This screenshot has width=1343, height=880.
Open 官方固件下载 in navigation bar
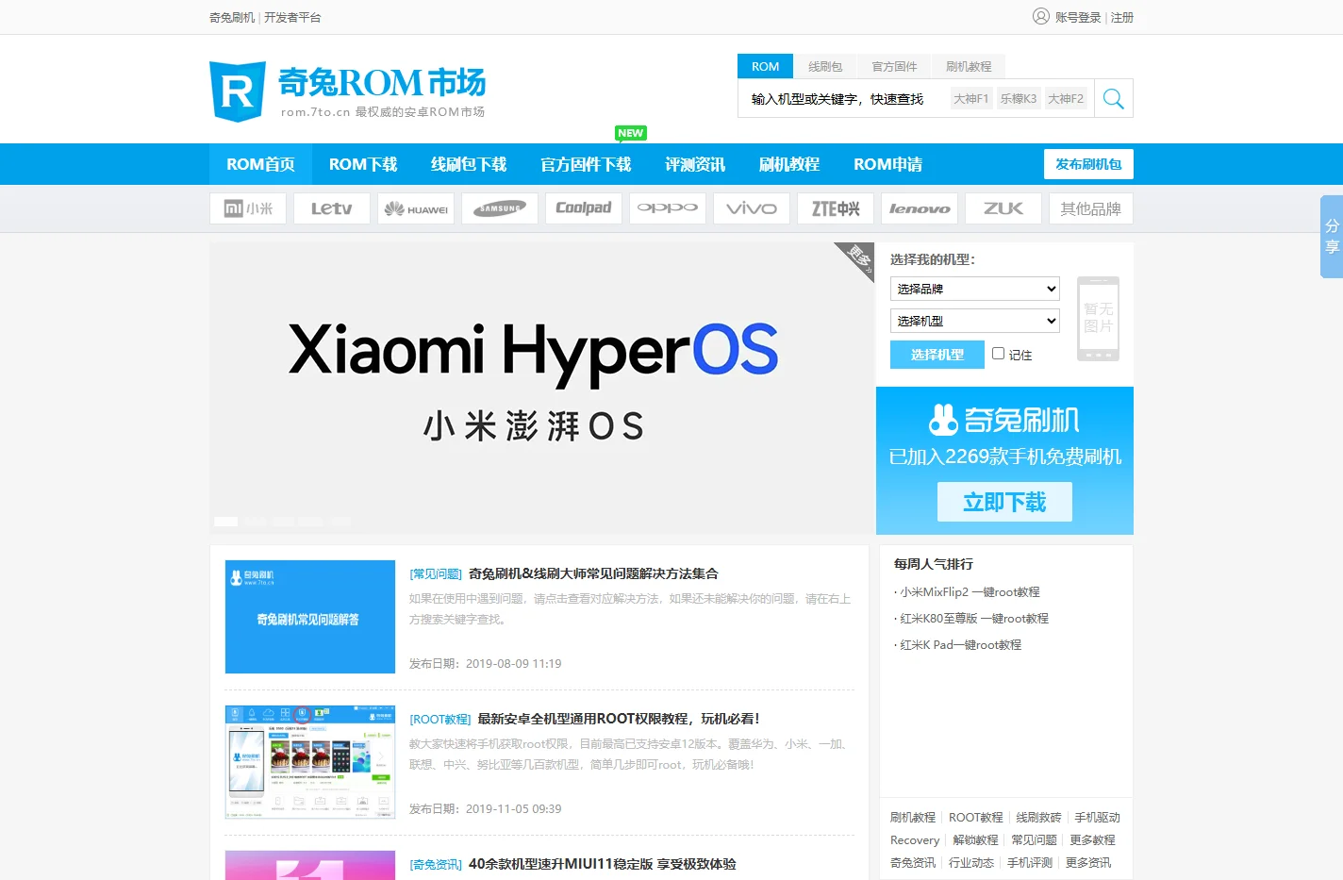586,164
